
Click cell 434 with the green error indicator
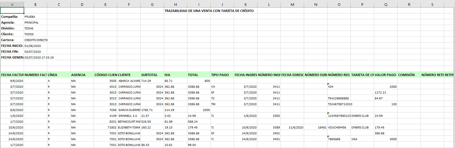pos(339,87)
